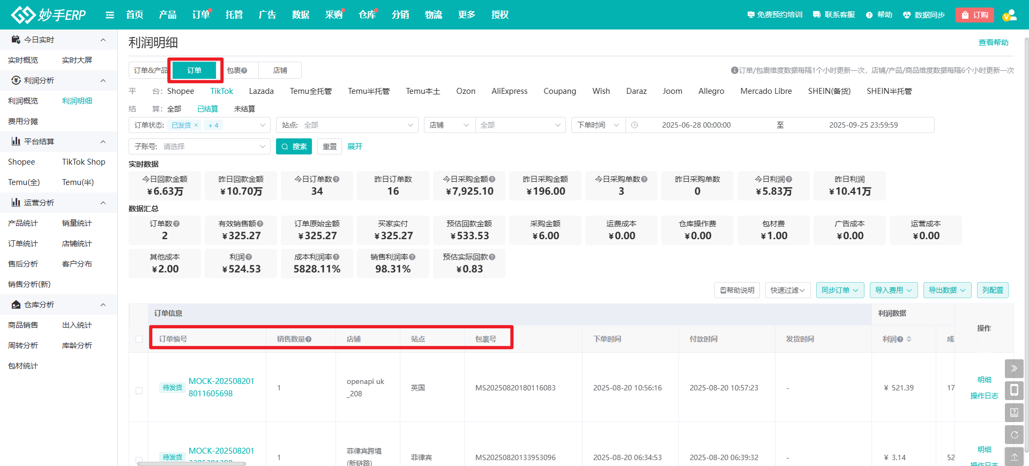Screen dimensions: 1029x466
Task: Click the floating mobile phone icon
Action: click(1014, 390)
